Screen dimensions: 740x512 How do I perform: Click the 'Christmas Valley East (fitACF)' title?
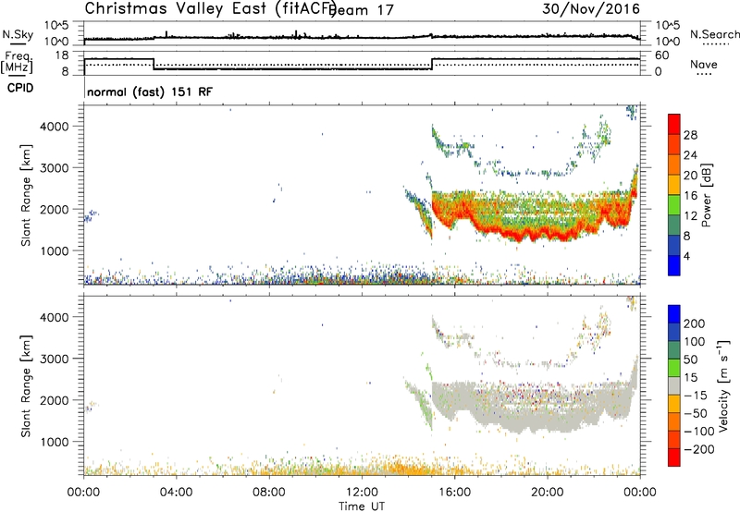[x=210, y=9]
